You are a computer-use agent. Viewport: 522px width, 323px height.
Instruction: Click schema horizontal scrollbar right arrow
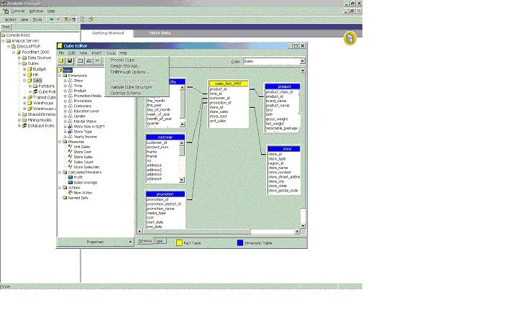click(x=297, y=231)
